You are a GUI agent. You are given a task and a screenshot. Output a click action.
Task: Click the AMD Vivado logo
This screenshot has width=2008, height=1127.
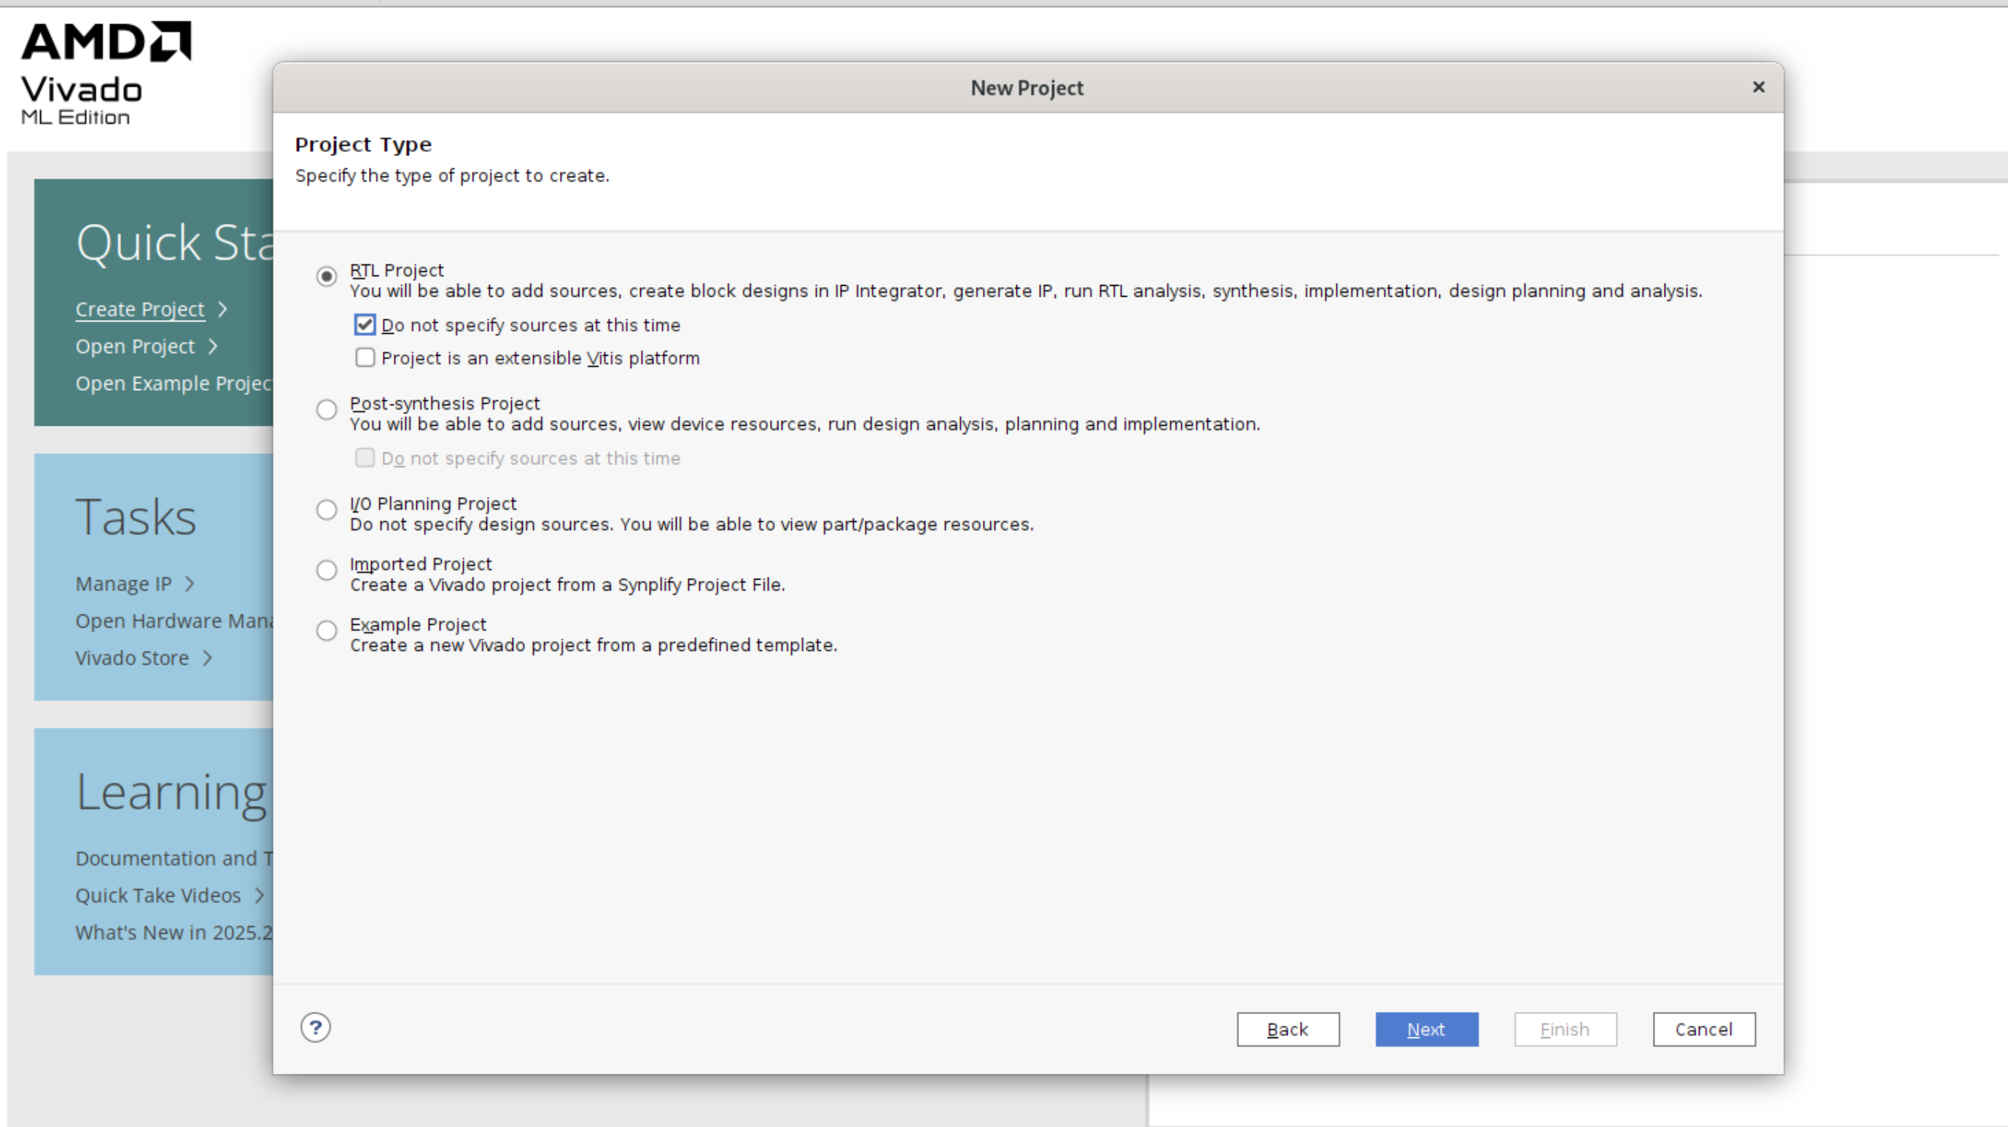point(104,74)
